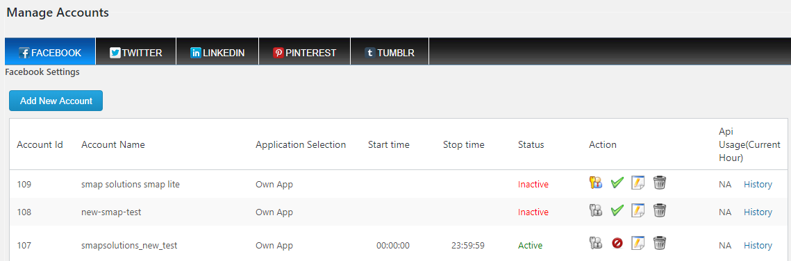791x261 pixels.
Task: Open History link for account 109
Action: click(x=758, y=185)
